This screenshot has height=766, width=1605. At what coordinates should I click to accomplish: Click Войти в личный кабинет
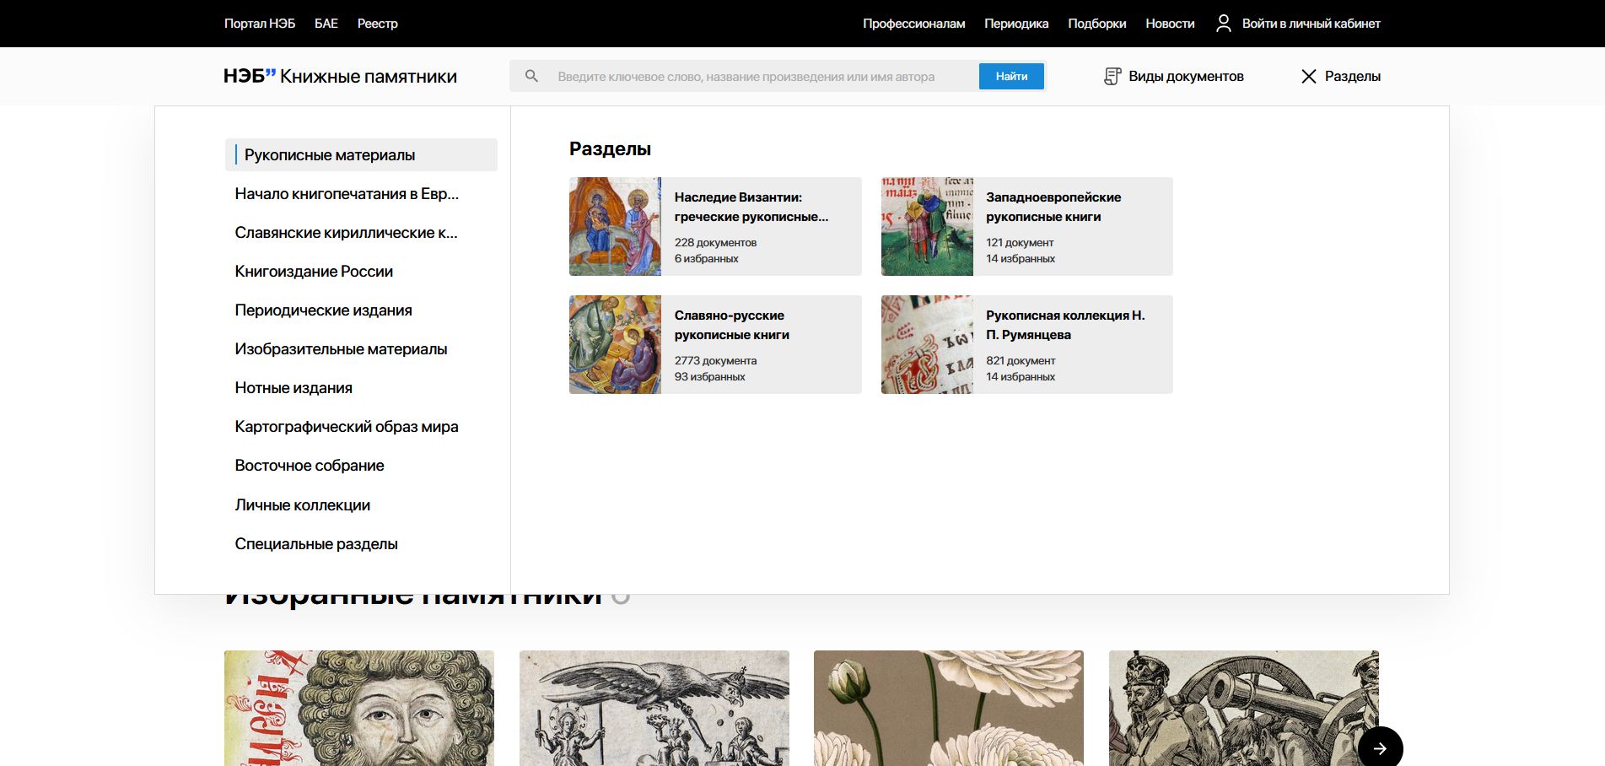[1311, 24]
